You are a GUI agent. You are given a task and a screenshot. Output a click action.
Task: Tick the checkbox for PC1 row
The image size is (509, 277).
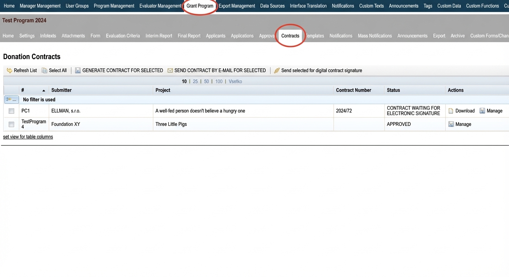click(x=11, y=111)
